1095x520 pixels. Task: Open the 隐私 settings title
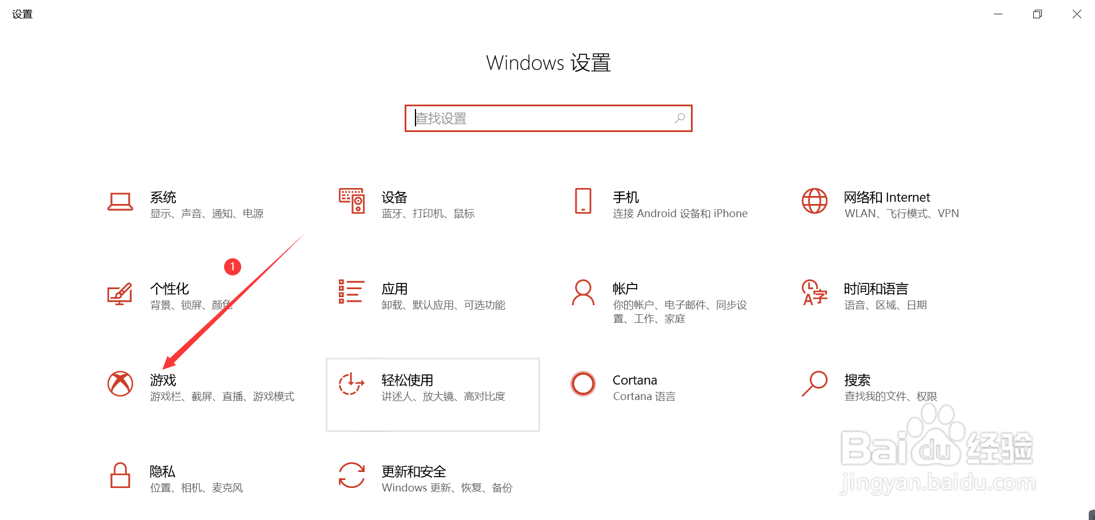pyautogui.click(x=162, y=472)
